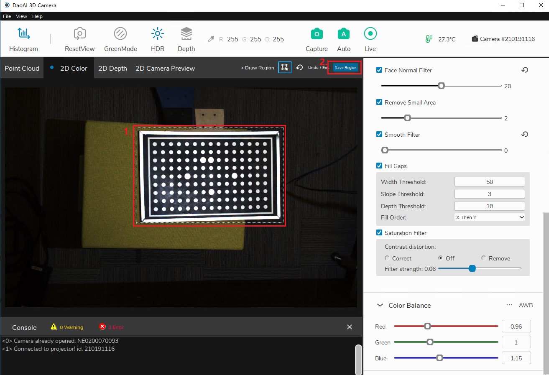The width and height of the screenshot is (549, 375).
Task: Switch to the Point Cloud tab
Action: [x=22, y=69]
